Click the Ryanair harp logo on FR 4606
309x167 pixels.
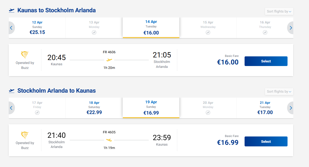[x=25, y=55]
